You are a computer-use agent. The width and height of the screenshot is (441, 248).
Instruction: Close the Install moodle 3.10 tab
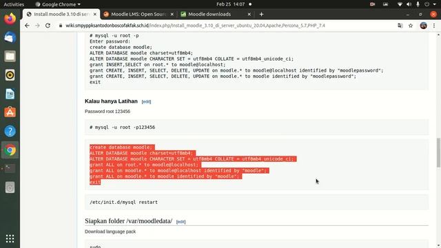95,14
